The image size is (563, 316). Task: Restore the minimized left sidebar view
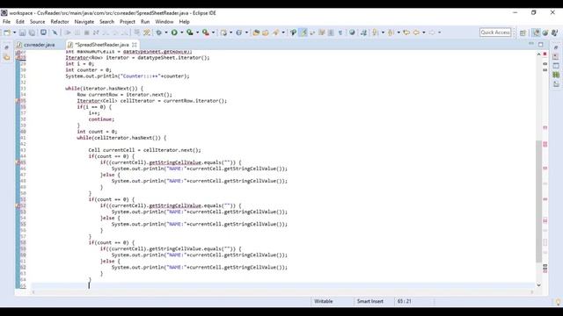tap(6, 47)
